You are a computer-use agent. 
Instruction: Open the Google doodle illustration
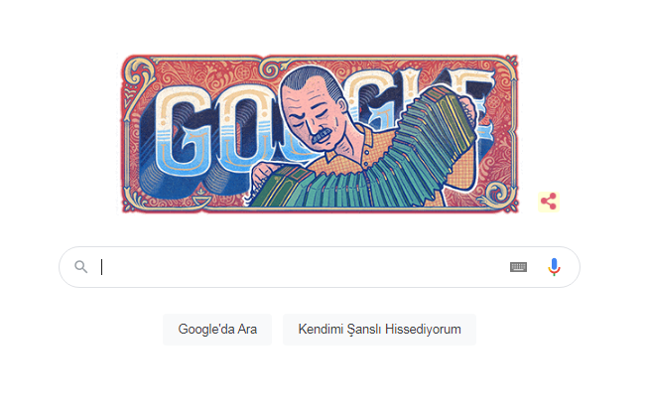pos(320,133)
